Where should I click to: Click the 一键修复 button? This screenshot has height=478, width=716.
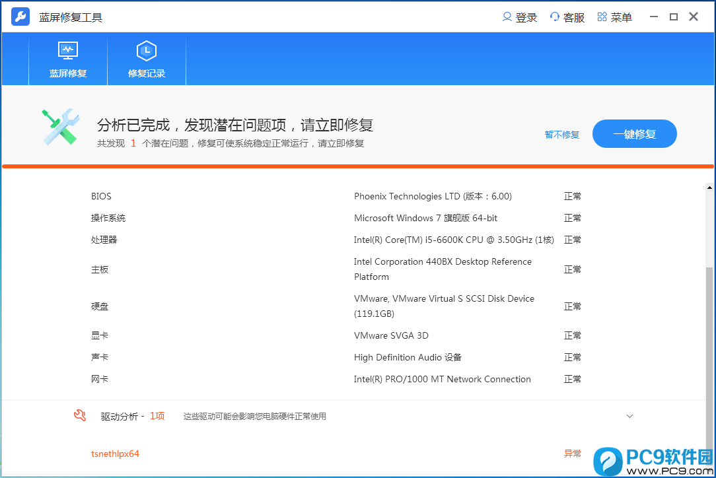(x=634, y=134)
